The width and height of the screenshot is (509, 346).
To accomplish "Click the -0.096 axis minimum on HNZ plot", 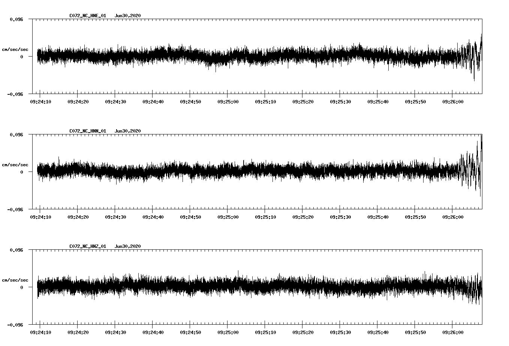I will [15, 325].
